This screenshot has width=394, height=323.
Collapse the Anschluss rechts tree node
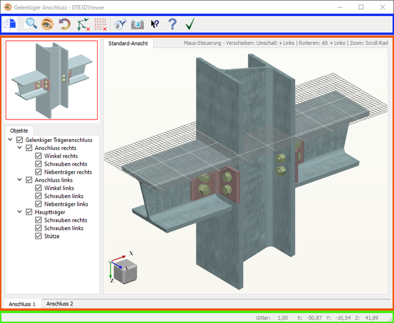coord(20,148)
